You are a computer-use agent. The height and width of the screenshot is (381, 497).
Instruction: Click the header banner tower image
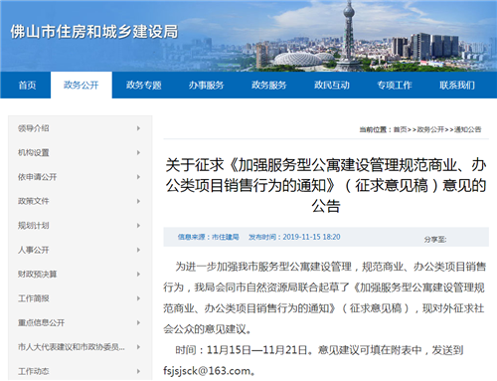(x=348, y=36)
